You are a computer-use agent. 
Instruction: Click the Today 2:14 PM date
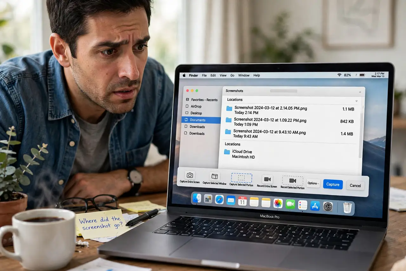[x=246, y=113]
